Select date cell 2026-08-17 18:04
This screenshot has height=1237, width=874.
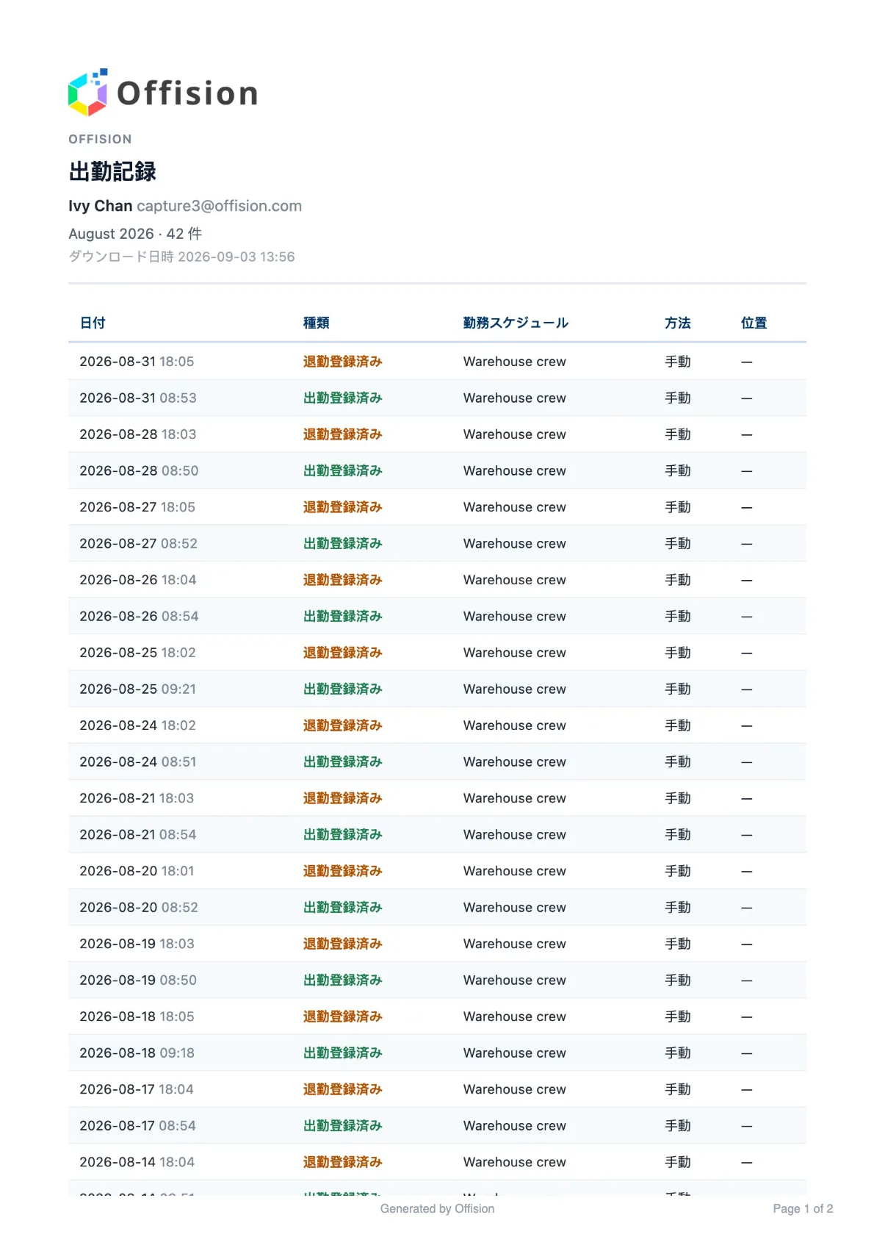coord(137,1089)
